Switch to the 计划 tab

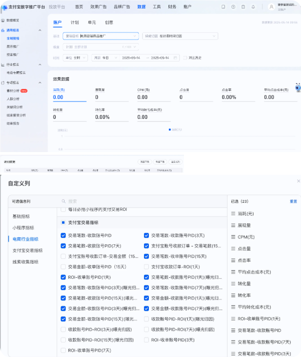(x=74, y=22)
